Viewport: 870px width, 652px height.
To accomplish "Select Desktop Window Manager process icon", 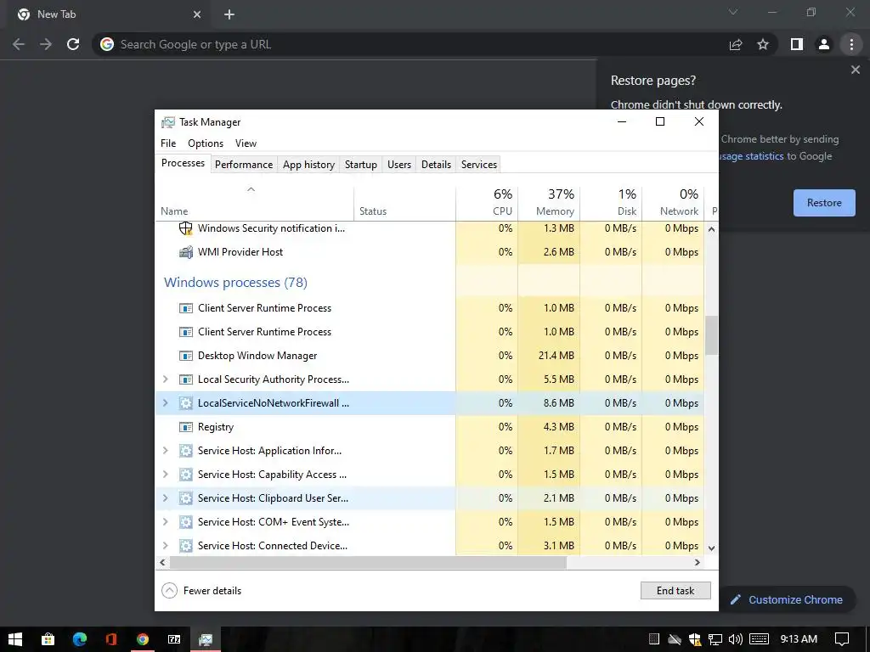I will coord(186,356).
